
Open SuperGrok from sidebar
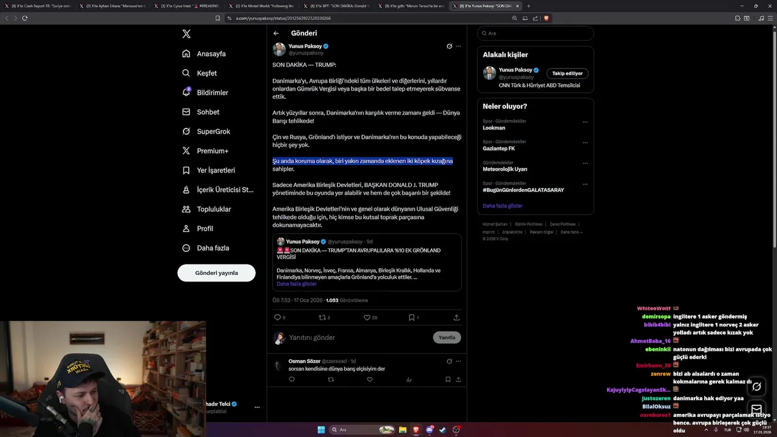pyautogui.click(x=206, y=131)
